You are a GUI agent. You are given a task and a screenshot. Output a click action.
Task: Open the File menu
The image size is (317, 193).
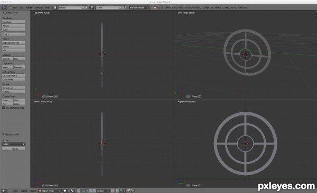[15, 7]
